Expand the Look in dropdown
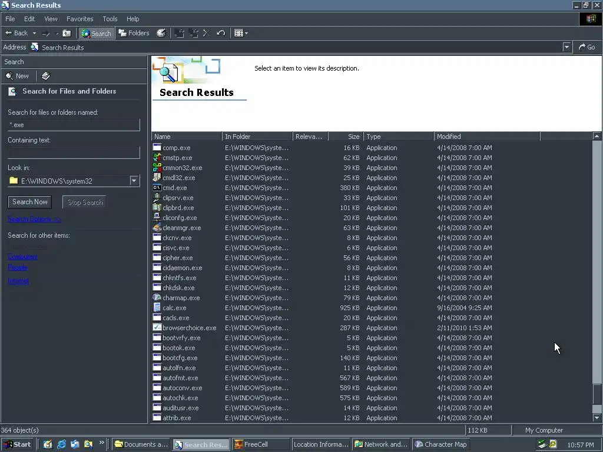 [x=134, y=181]
